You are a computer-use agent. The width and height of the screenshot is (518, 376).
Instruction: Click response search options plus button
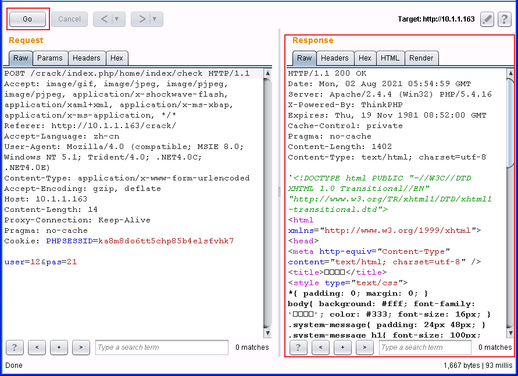342,347
